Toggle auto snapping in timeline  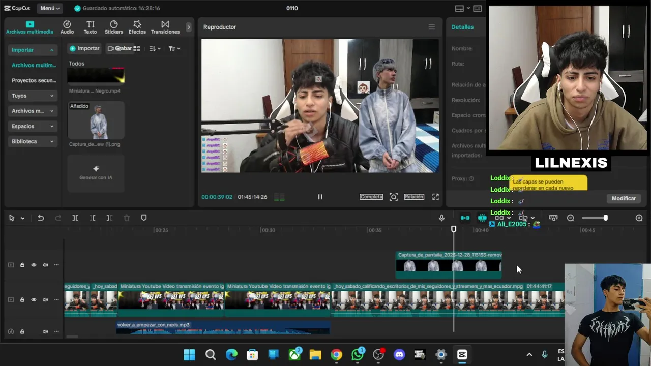point(482,218)
